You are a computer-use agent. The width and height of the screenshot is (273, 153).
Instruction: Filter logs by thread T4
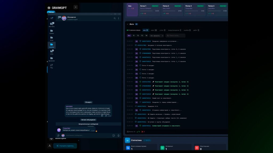[x=146, y=36]
